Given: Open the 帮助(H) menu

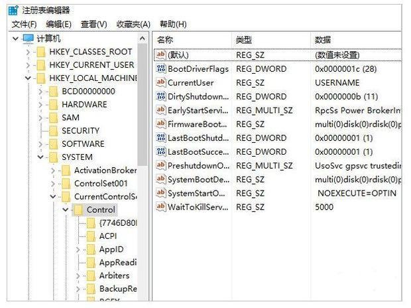Looking at the screenshot, I should [173, 24].
